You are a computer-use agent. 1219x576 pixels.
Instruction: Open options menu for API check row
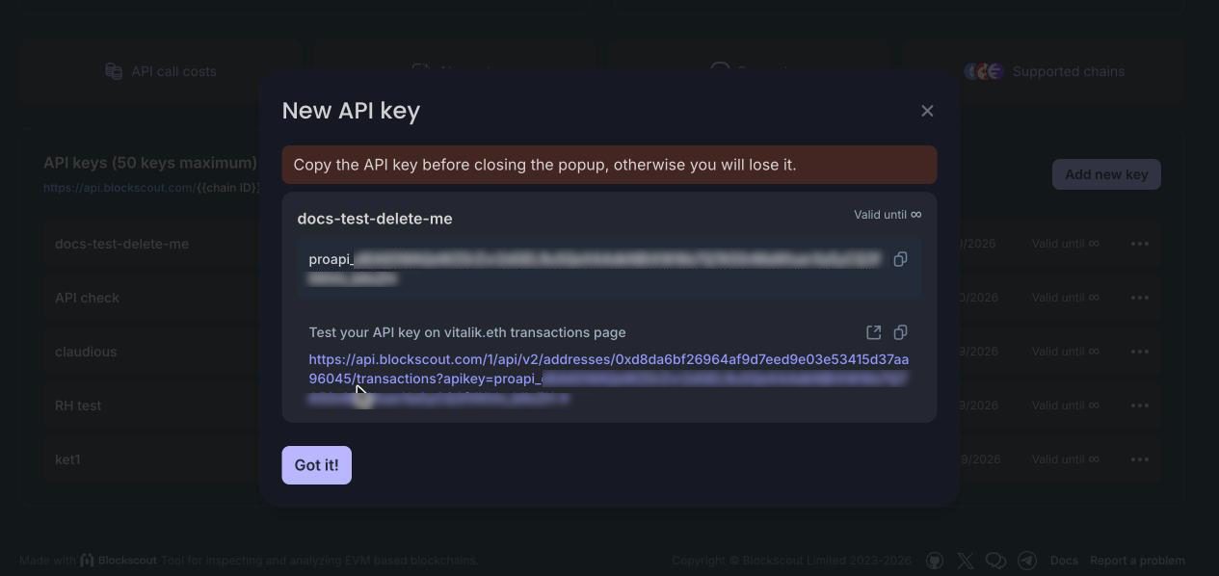(1140, 298)
